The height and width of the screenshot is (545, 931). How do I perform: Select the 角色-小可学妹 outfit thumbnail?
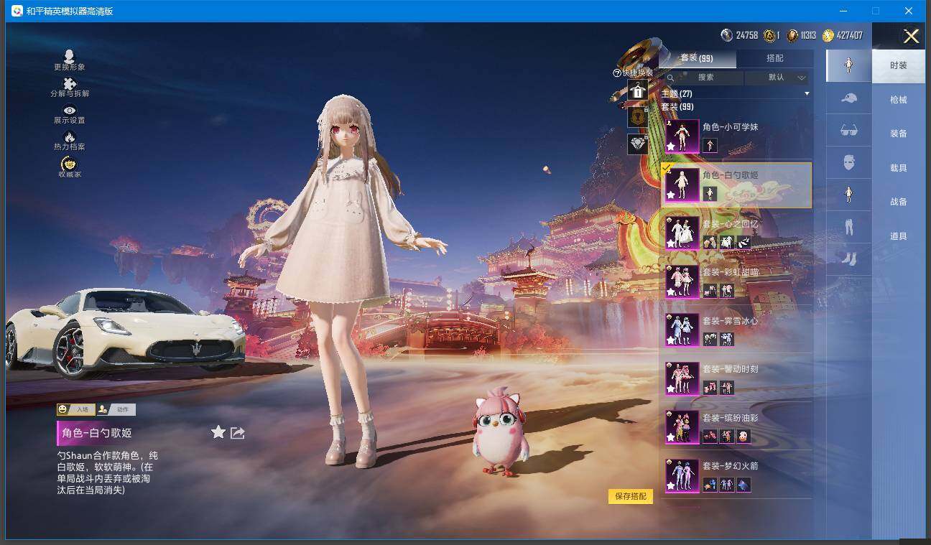(682, 136)
